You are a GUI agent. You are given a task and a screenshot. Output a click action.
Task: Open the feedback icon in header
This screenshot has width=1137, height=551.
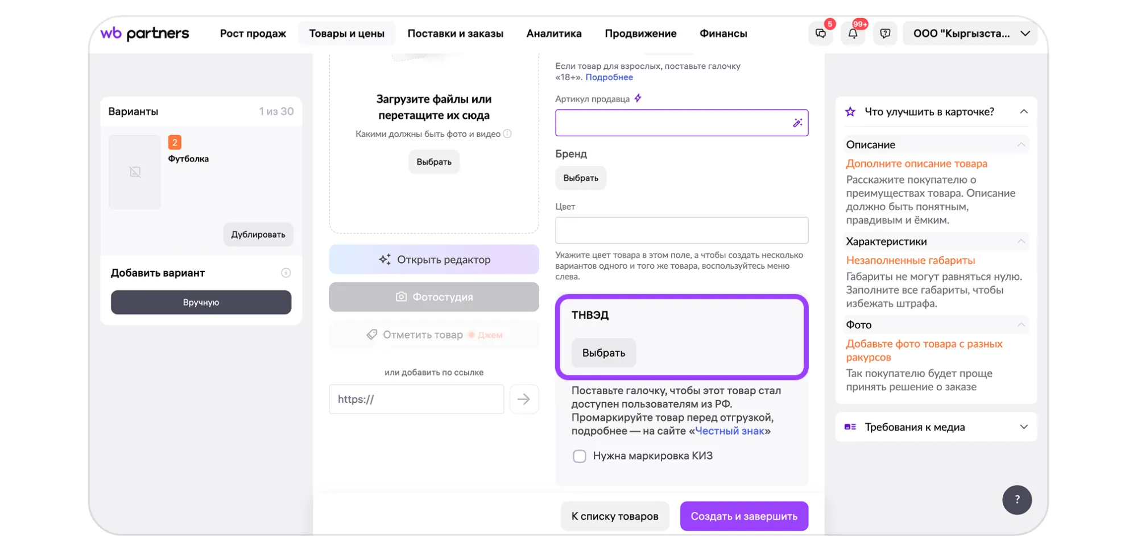[885, 34]
